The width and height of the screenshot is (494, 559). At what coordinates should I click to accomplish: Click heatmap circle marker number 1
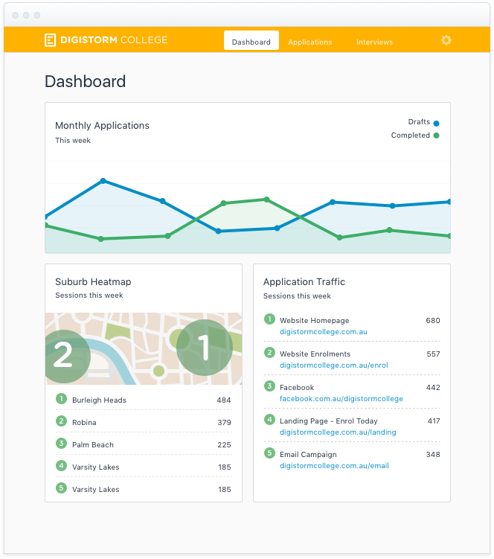(205, 348)
